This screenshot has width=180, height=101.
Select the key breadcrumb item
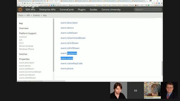(x=45, y=15)
